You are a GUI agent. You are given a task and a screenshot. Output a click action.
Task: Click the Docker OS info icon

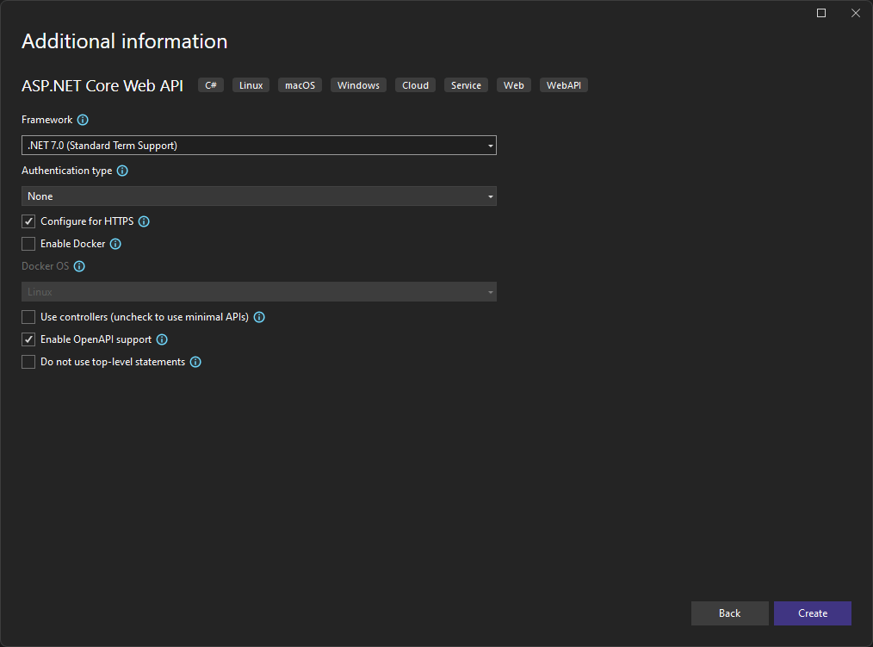tap(79, 266)
